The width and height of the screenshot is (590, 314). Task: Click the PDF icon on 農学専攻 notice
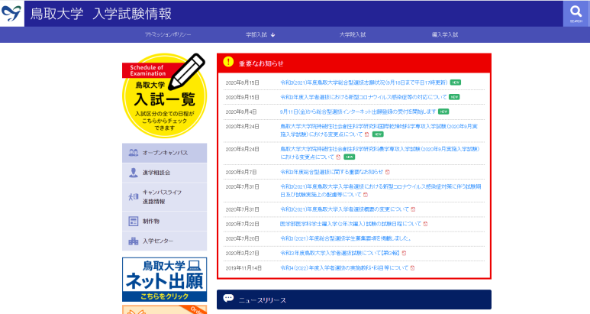coord(338,157)
